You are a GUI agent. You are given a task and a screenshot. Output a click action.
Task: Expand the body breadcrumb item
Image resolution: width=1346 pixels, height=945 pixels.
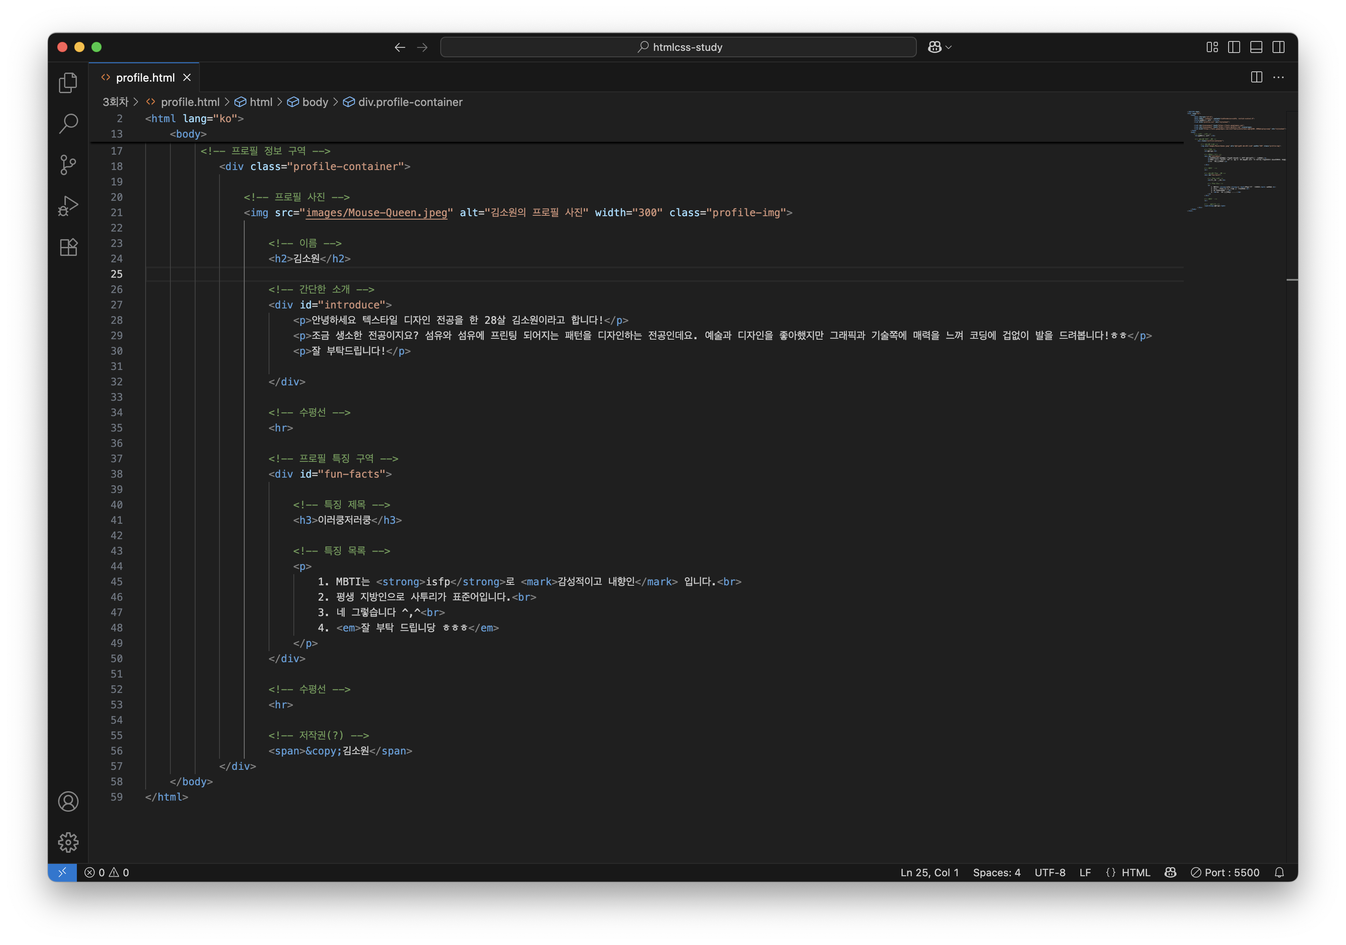pyautogui.click(x=315, y=102)
